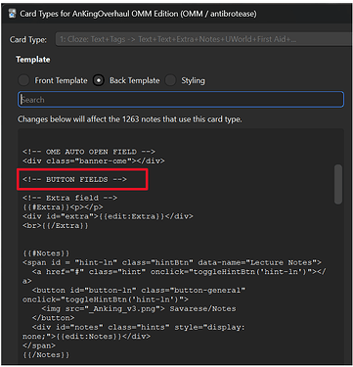
Task: Click the "Extra field" comment line
Action: pos(70,198)
